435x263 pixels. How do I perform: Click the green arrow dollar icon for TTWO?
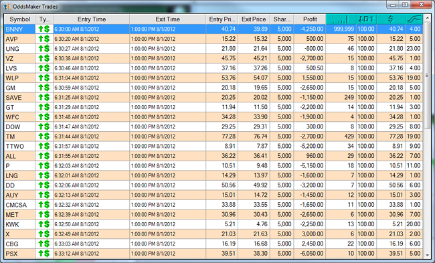tap(43, 146)
